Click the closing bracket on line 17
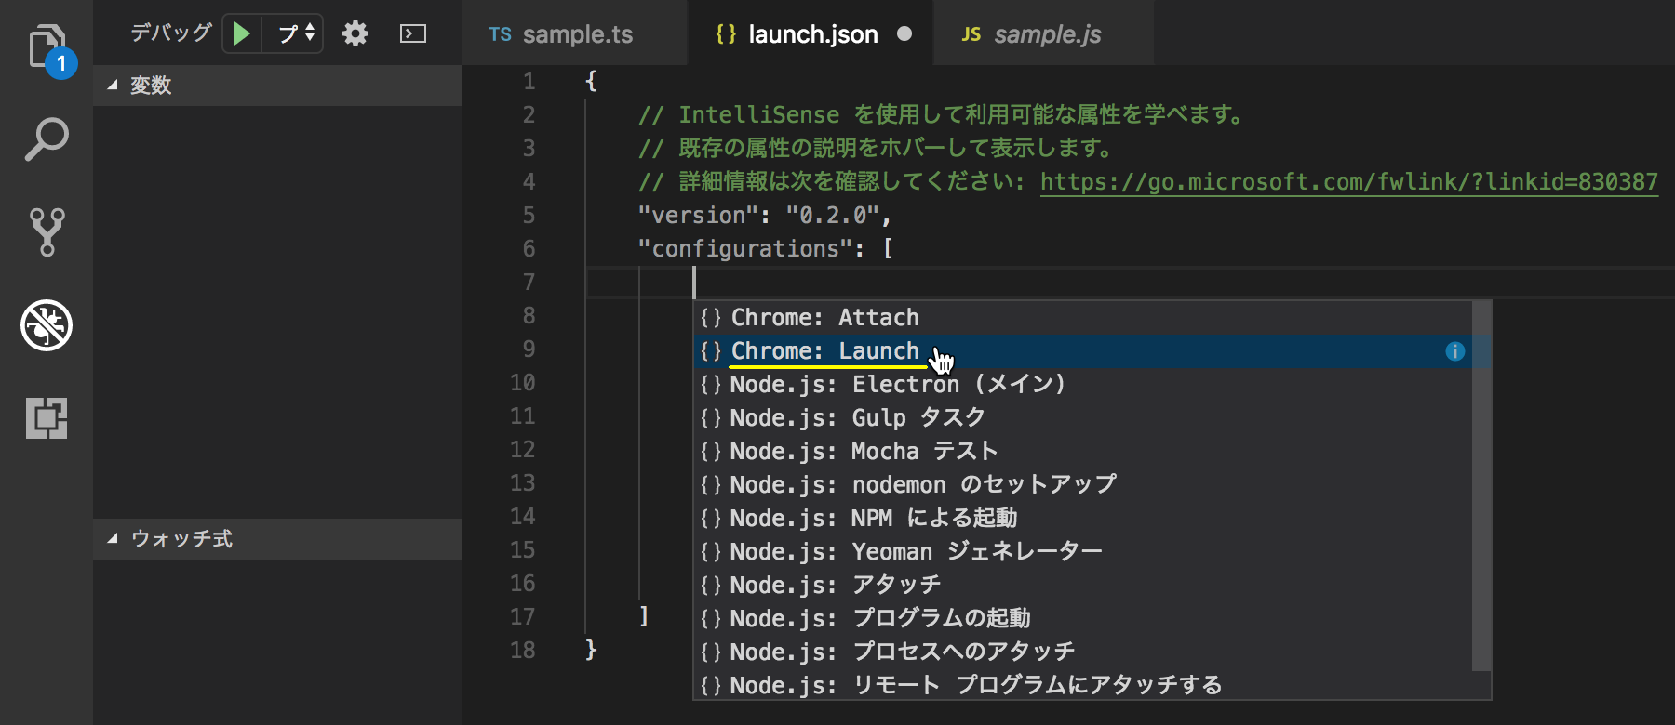The image size is (1675, 725). click(x=644, y=616)
